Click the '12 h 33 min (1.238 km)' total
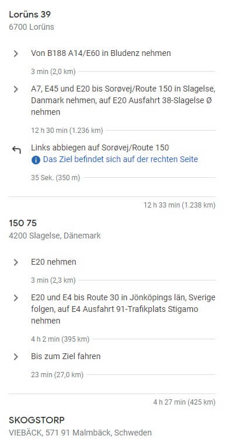Viewport: 229px width, 439px height. 179,205
